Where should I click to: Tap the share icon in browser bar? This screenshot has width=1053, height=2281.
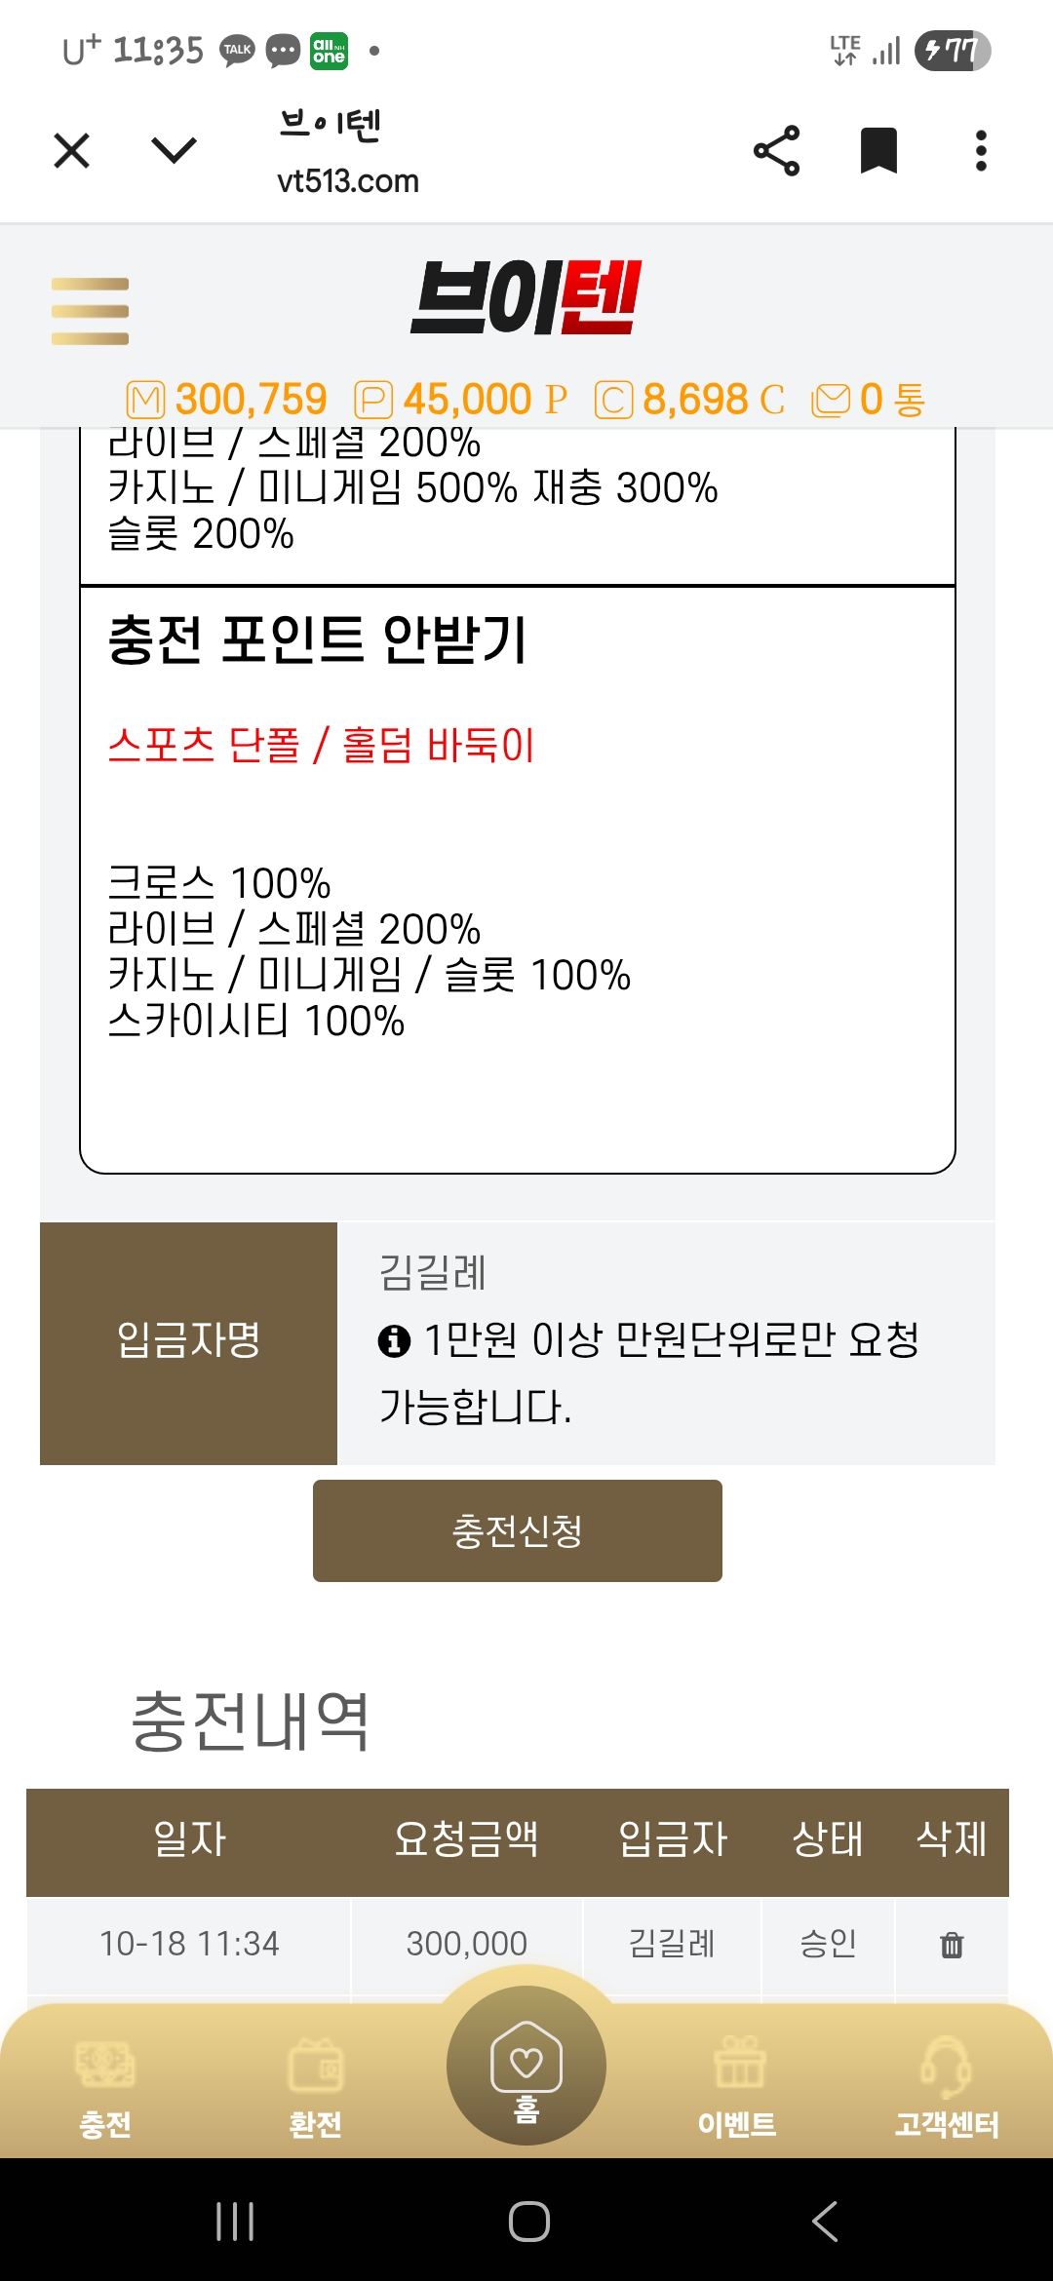pyautogui.click(x=776, y=151)
